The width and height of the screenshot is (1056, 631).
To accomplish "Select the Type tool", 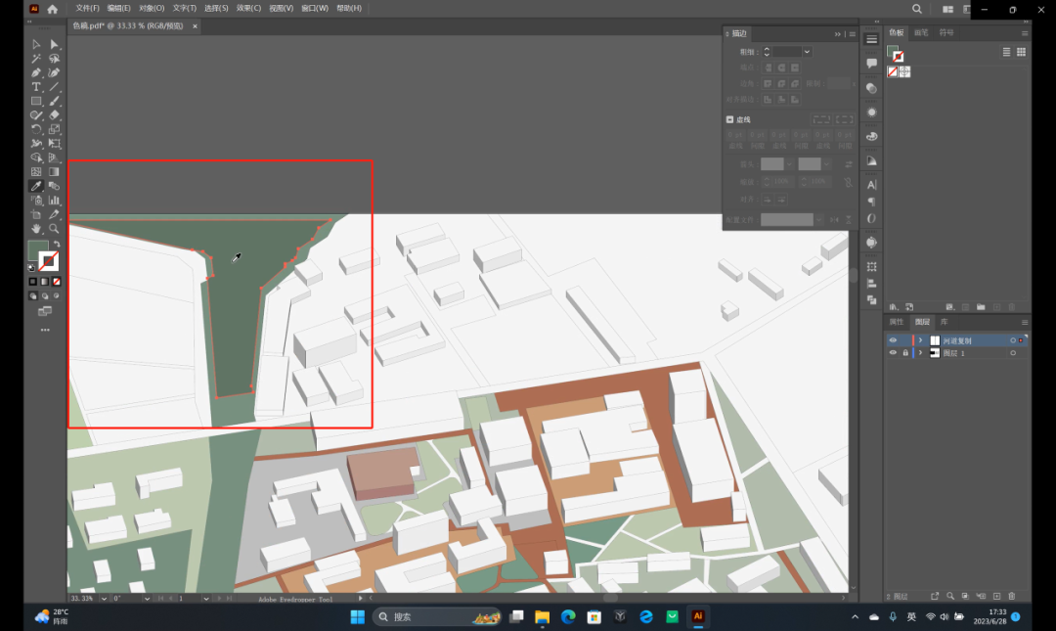I will pos(36,87).
